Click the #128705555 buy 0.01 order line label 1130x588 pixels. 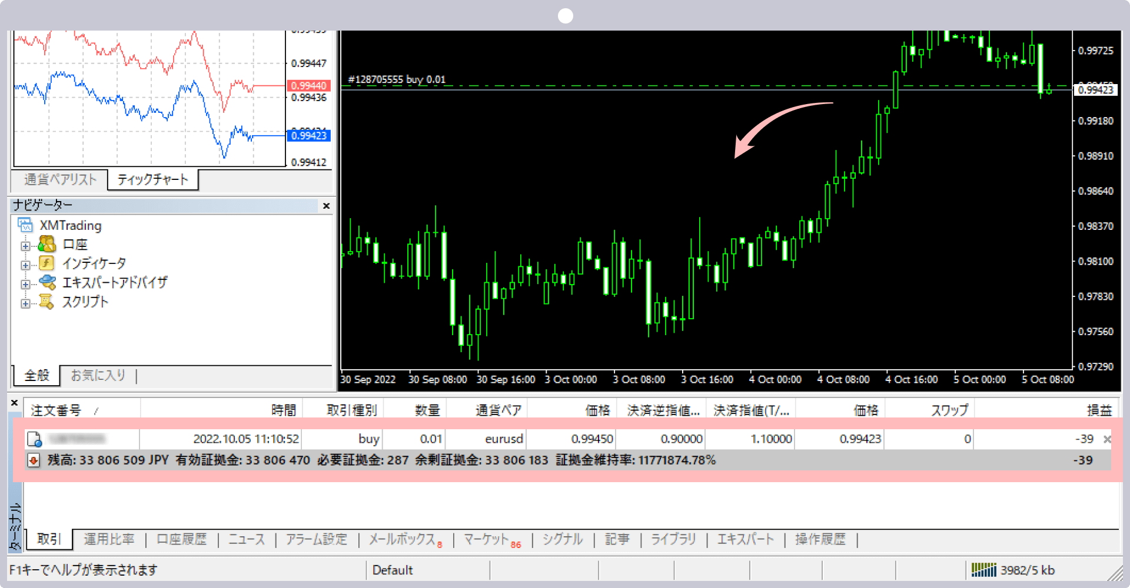click(397, 79)
